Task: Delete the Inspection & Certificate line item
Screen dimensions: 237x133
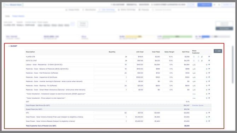Action: pos(207,77)
